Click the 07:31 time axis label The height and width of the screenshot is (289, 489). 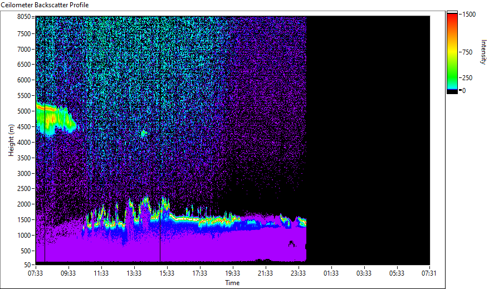[429, 273]
